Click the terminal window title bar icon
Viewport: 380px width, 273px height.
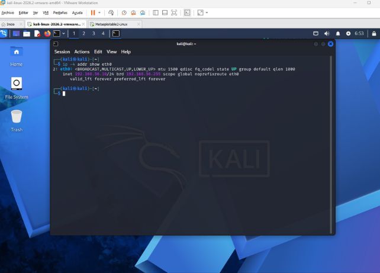click(56, 44)
